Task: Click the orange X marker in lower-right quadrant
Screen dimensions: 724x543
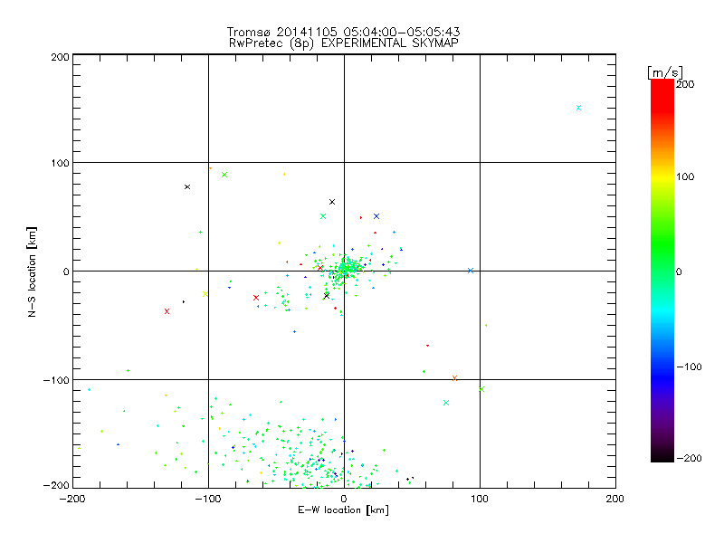Action: coord(454,378)
